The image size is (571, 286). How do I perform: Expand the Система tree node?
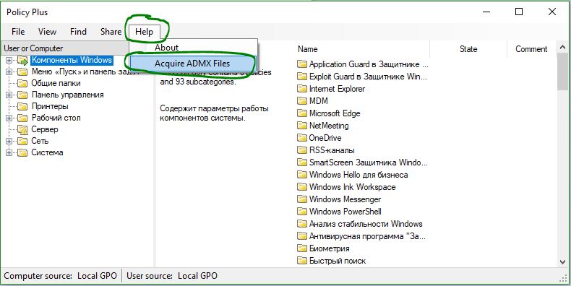[9, 153]
